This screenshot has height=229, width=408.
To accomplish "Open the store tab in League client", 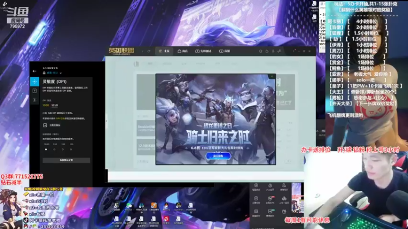I will (183, 51).
